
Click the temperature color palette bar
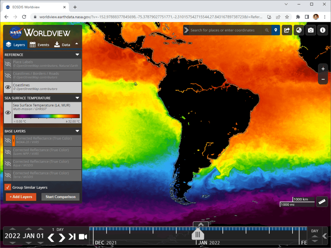point(47,116)
